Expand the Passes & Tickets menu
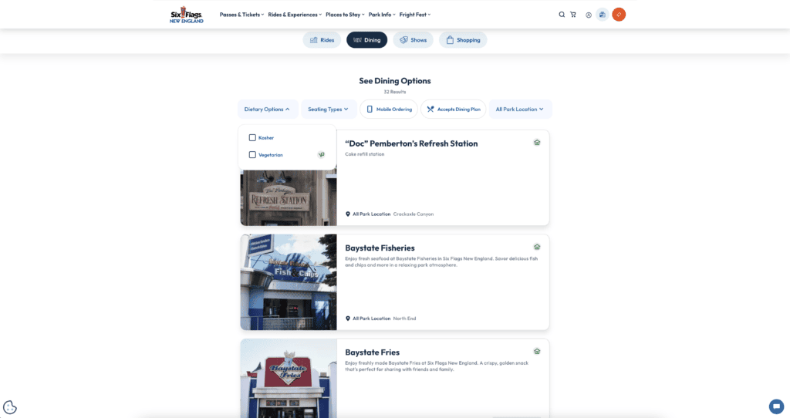This screenshot has width=790, height=418. 241,15
